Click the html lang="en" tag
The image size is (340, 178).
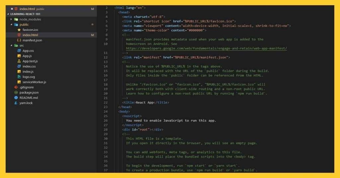point(130,8)
